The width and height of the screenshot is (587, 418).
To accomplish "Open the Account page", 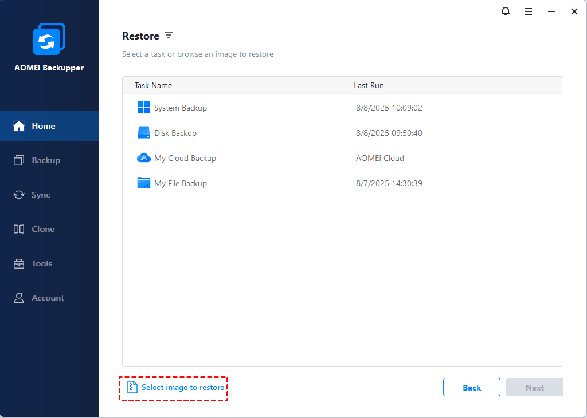I will coord(49,298).
